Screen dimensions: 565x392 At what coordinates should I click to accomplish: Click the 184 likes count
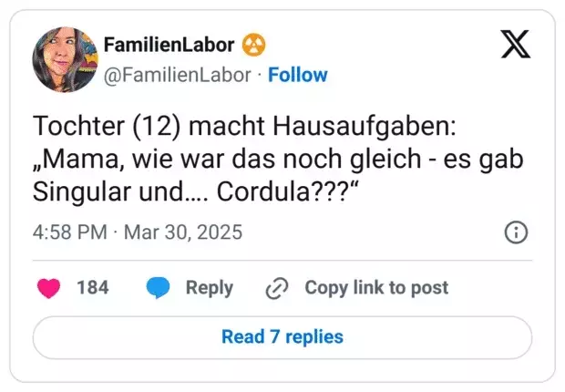point(93,288)
